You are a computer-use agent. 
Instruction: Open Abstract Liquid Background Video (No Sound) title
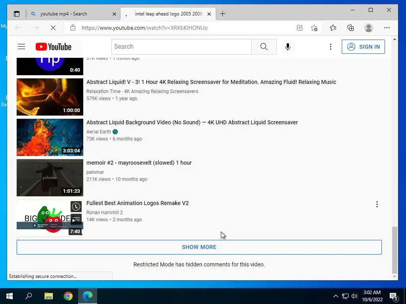(192, 122)
